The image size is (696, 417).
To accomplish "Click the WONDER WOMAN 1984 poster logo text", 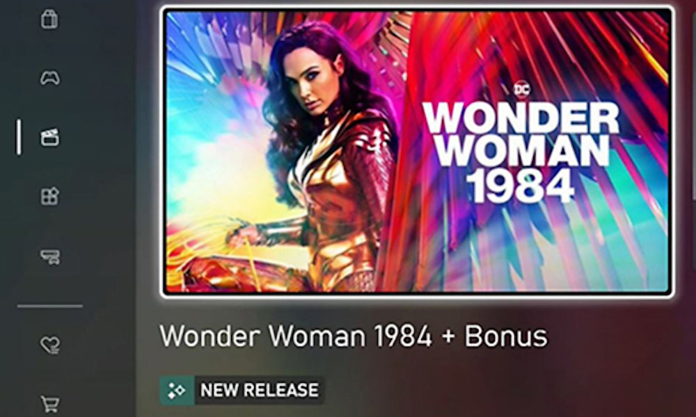I will pyautogui.click(x=521, y=152).
